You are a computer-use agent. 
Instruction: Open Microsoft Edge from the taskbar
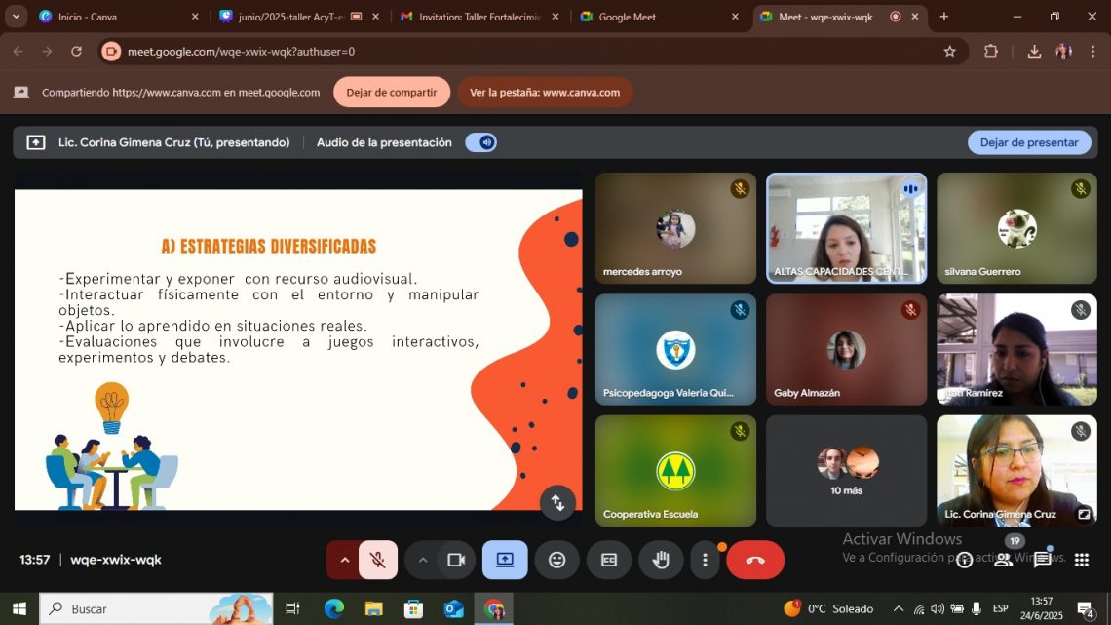(333, 608)
